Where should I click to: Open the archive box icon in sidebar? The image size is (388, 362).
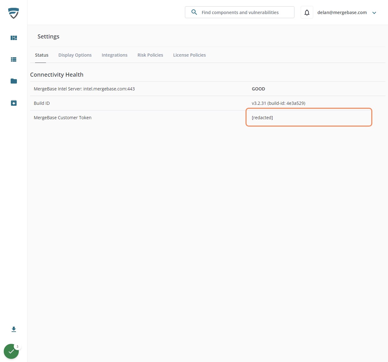[14, 103]
